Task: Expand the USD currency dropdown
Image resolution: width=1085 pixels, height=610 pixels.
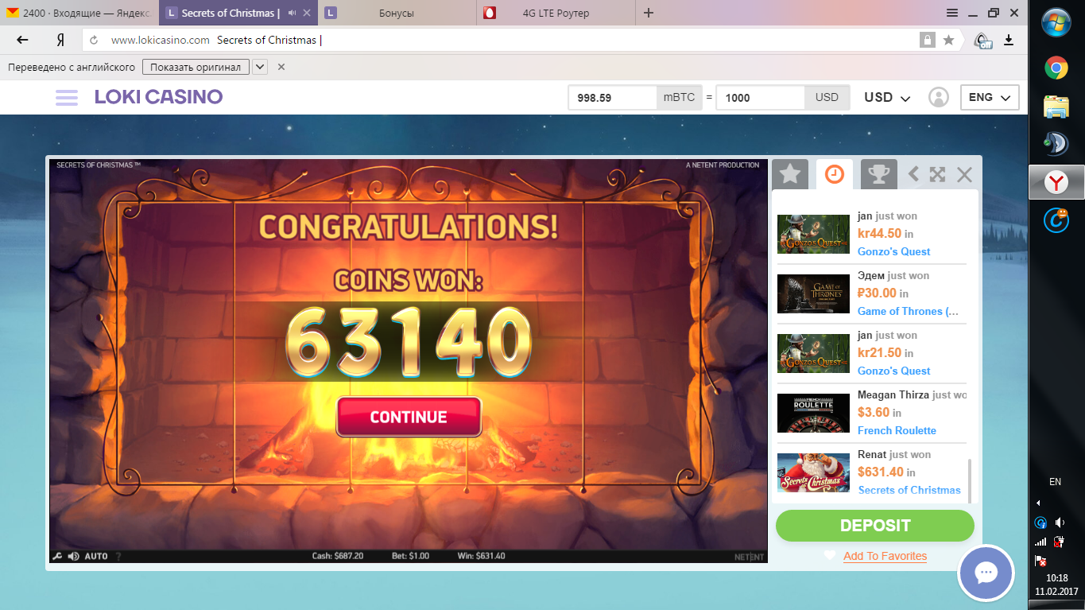Action: (887, 97)
